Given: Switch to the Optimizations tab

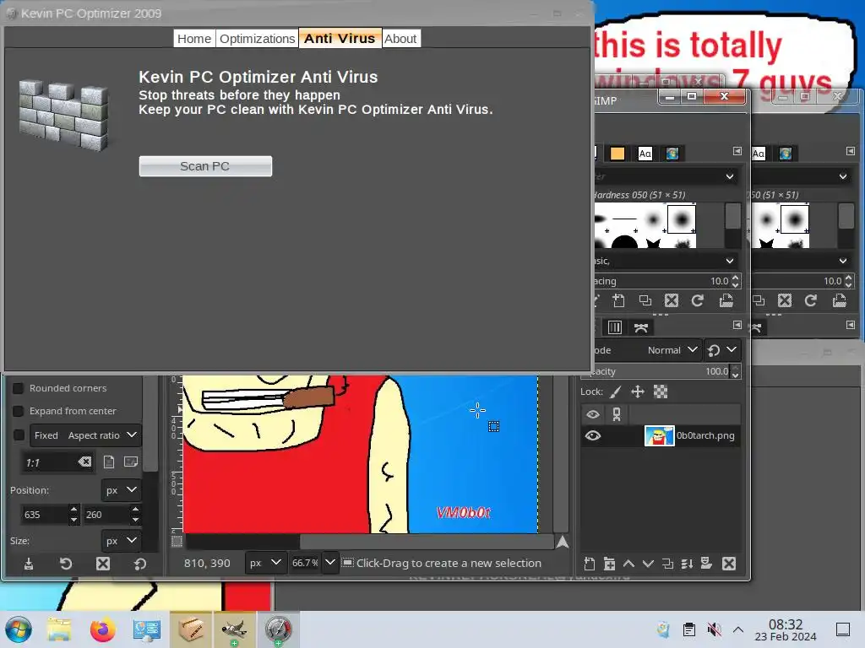Looking at the screenshot, I should pyautogui.click(x=257, y=39).
